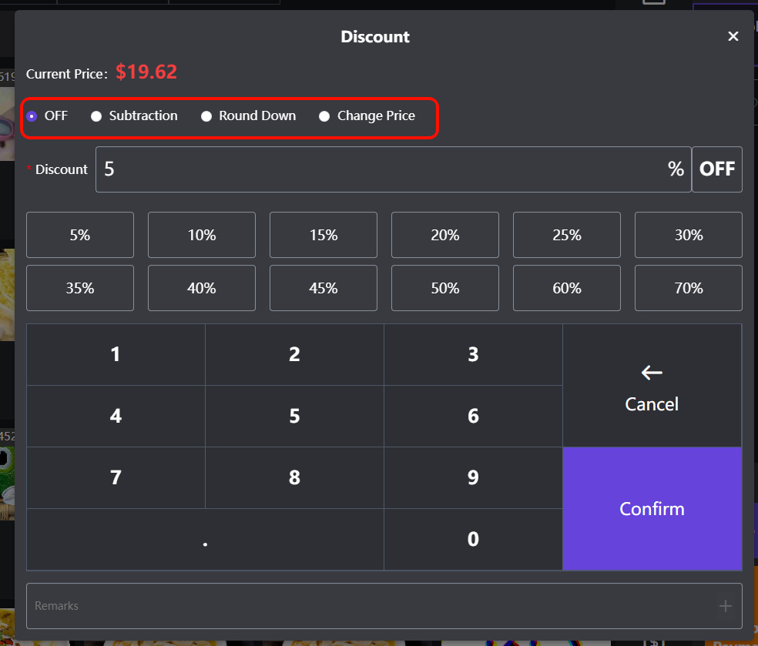Pick the 30% preset discount
Image resolution: width=758 pixels, height=646 pixels.
(x=689, y=235)
